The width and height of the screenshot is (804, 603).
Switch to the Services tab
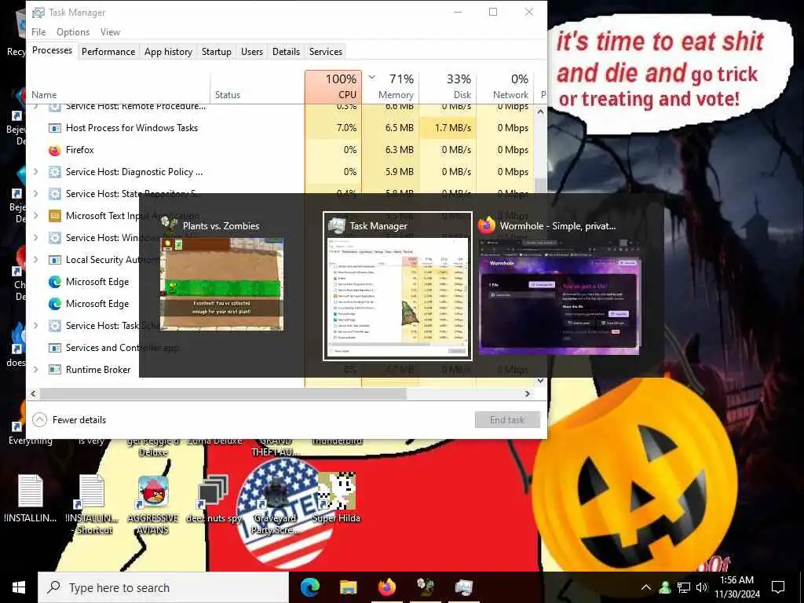(326, 52)
